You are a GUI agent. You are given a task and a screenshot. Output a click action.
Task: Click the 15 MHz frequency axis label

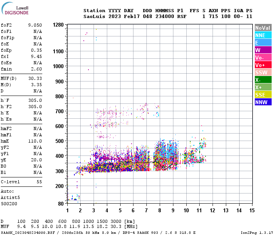point(252,210)
